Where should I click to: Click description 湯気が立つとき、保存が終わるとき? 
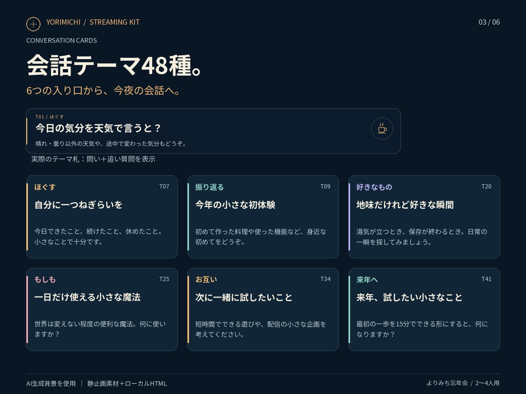click(422, 237)
